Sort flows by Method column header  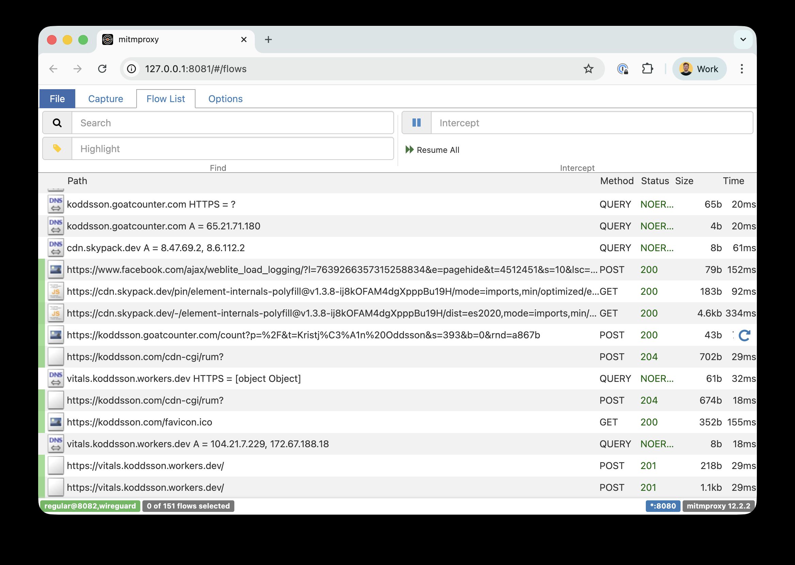point(617,181)
